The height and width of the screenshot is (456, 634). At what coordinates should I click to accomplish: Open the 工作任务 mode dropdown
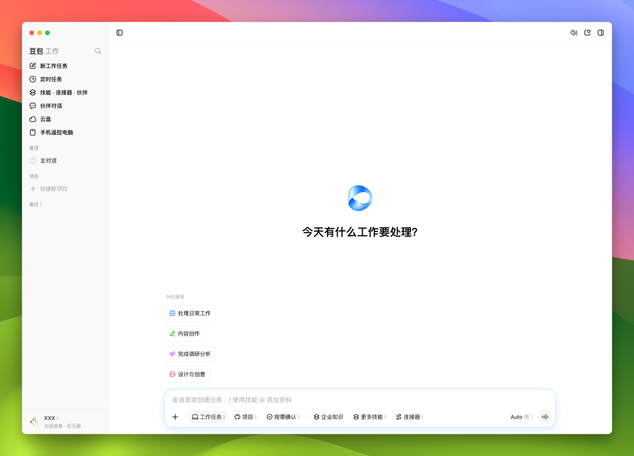pyautogui.click(x=208, y=417)
